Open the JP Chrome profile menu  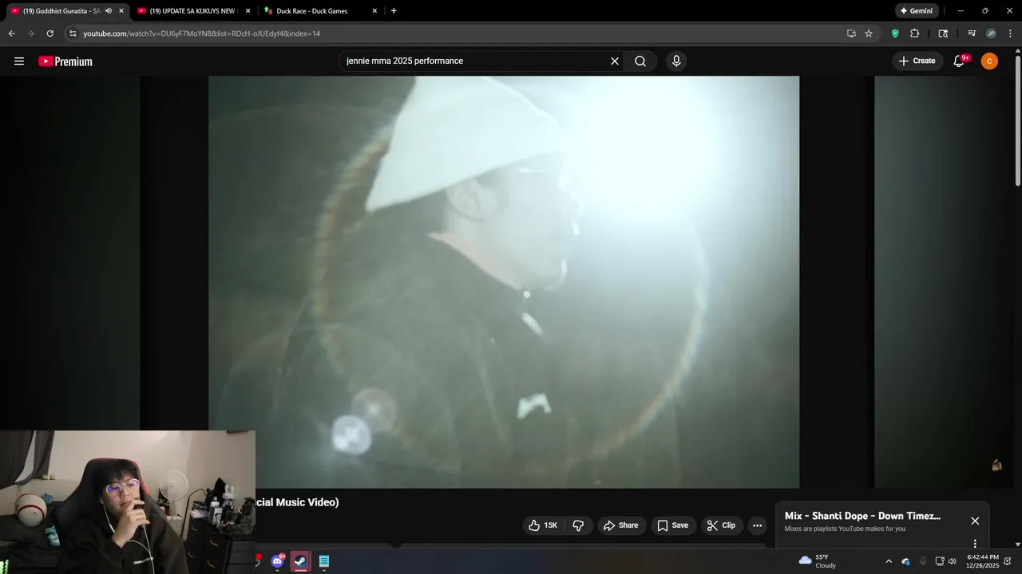(991, 33)
